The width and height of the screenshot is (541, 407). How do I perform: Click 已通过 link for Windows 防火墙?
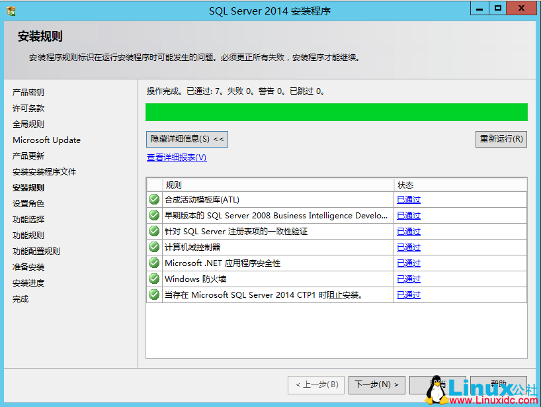(x=408, y=279)
